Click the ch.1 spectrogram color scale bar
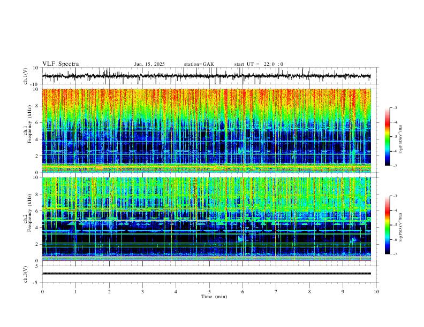Screen dimensions: 424x327 (x=388, y=137)
